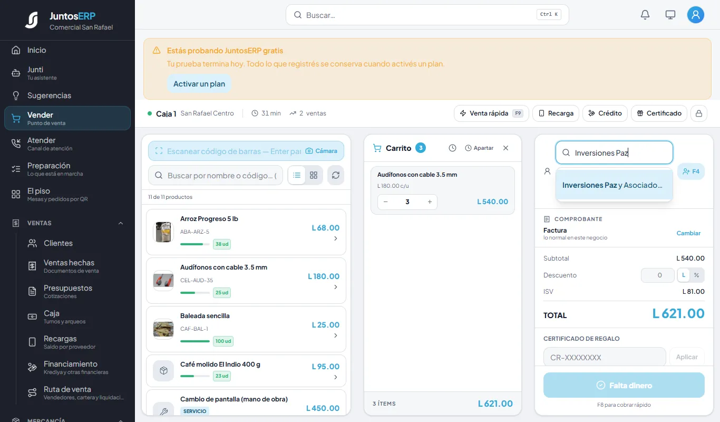Open Café molido El Indio chevron
This screenshot has width=720, height=422.
[x=336, y=377]
